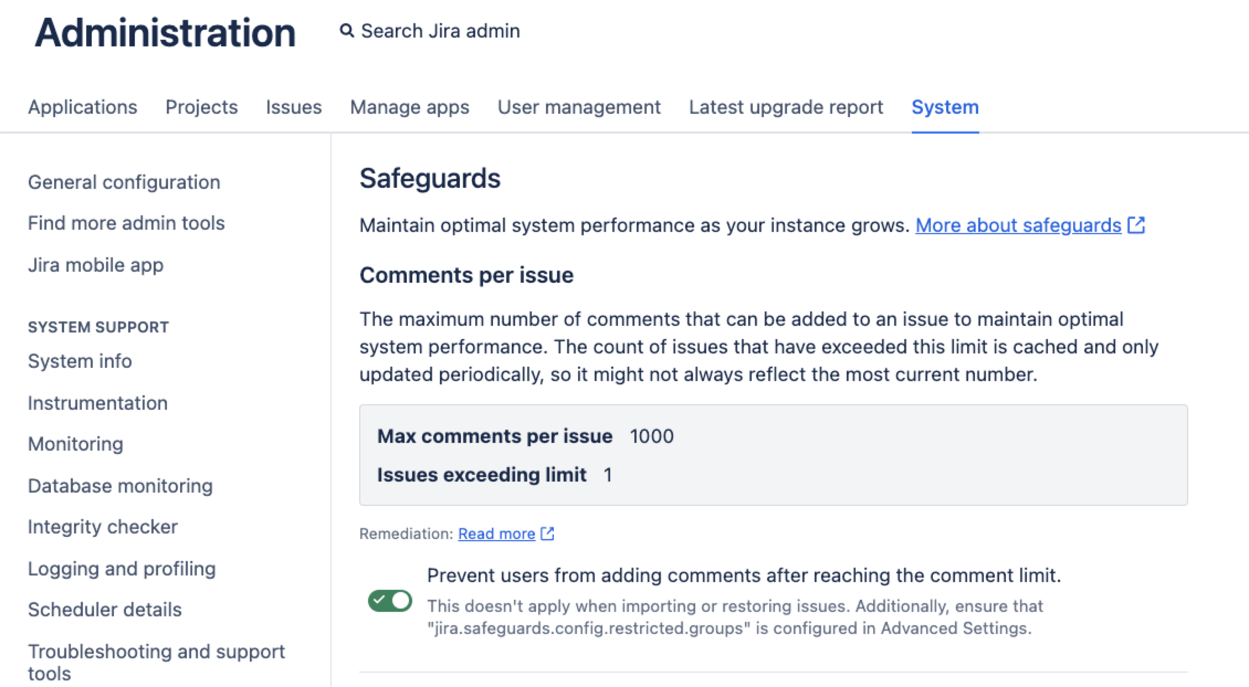Navigate to Instrumentation
1249x687 pixels.
tap(98, 403)
